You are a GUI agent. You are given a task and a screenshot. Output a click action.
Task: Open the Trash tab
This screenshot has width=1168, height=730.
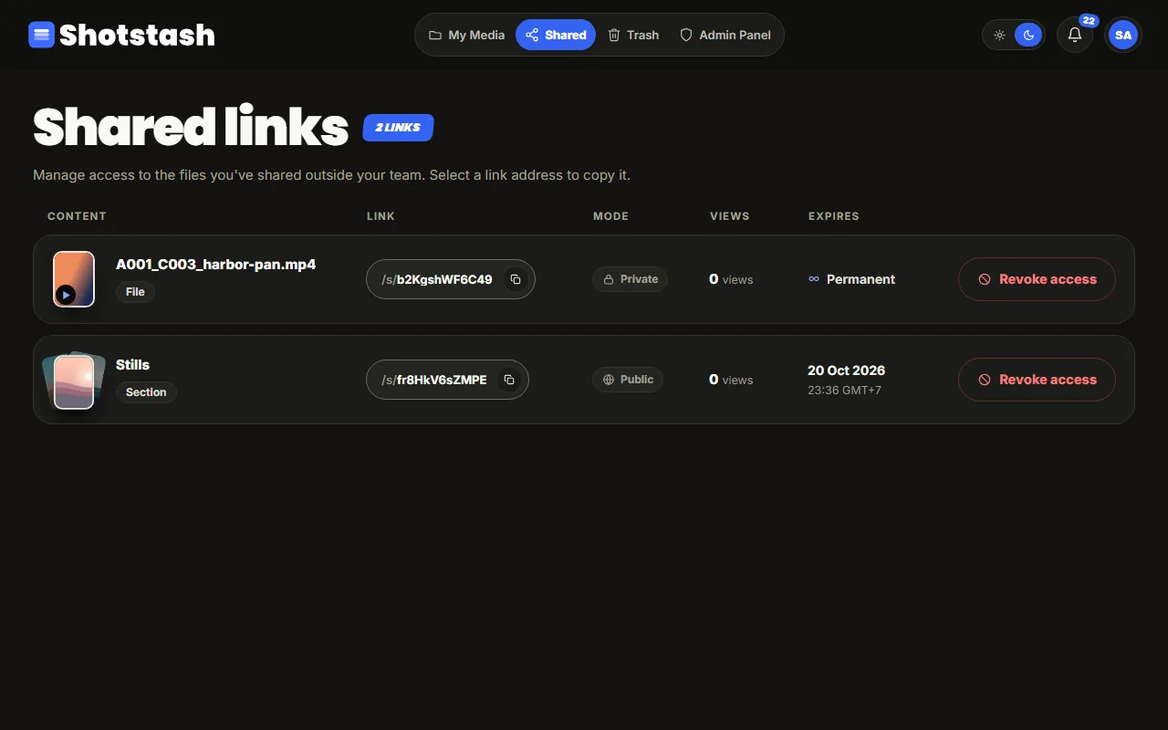(633, 35)
